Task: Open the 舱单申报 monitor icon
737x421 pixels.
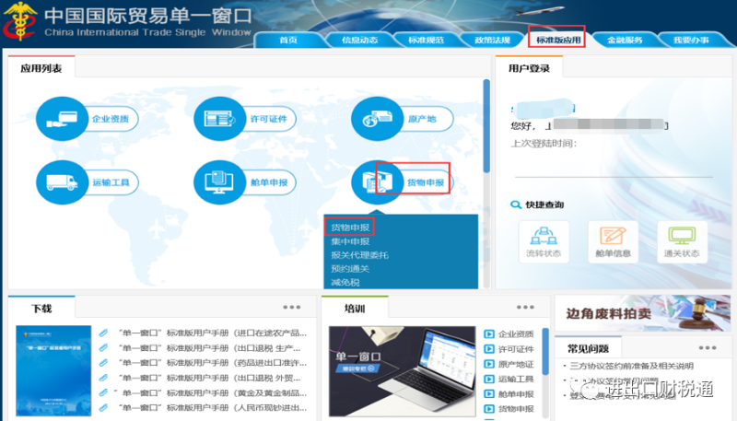Action: click(219, 182)
